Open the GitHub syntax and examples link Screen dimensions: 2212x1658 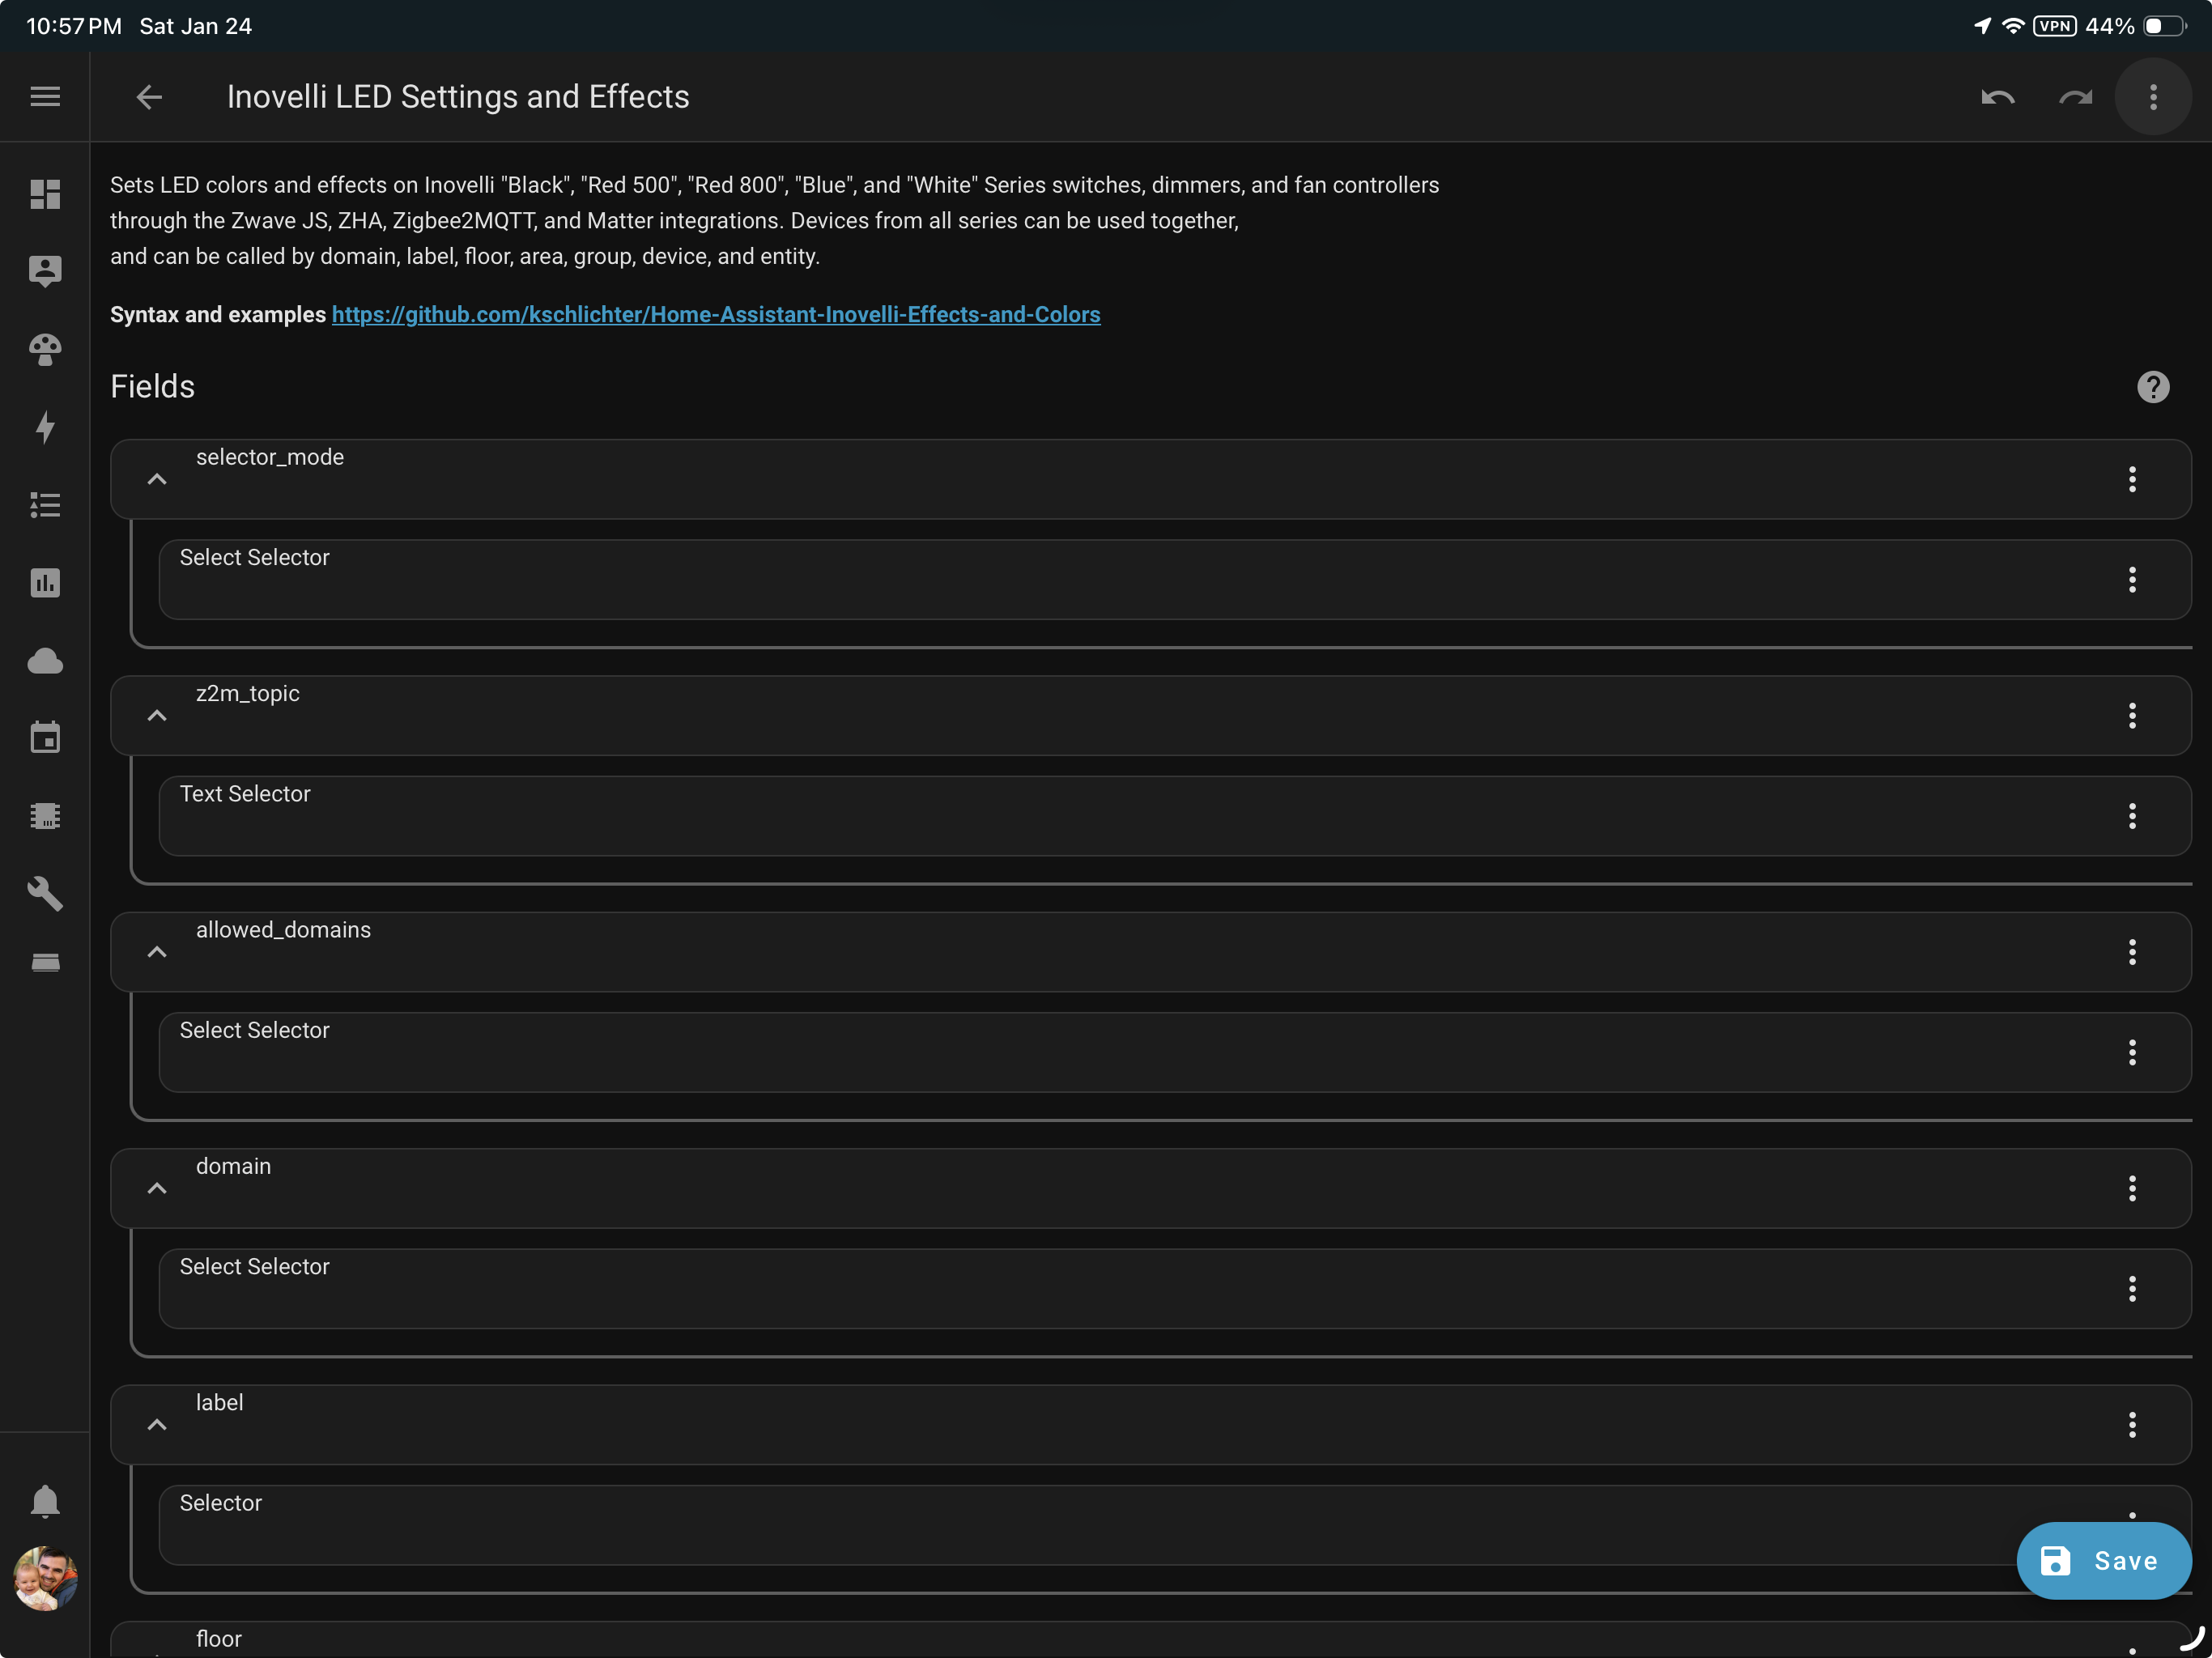(716, 314)
